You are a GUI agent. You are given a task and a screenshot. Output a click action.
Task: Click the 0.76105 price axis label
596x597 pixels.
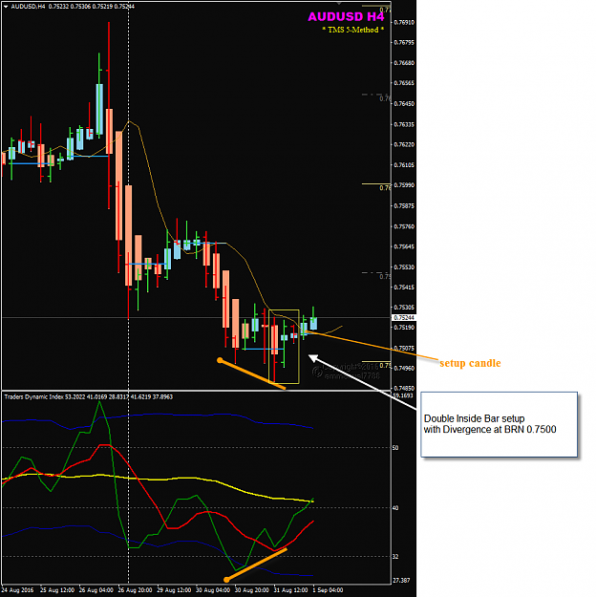click(404, 165)
